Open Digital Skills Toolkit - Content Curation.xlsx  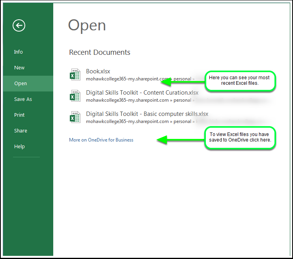pyautogui.click(x=142, y=93)
